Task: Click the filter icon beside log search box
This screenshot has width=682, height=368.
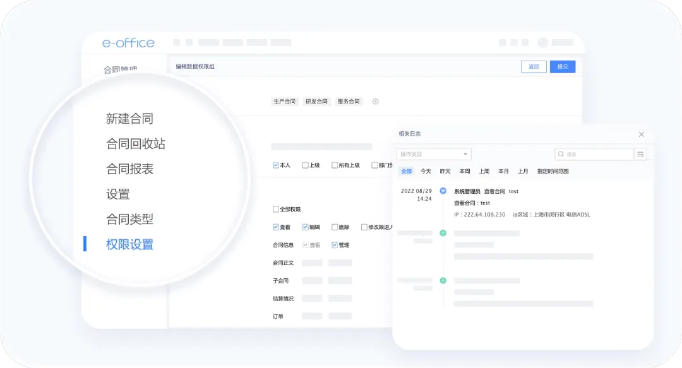Action: click(x=640, y=154)
